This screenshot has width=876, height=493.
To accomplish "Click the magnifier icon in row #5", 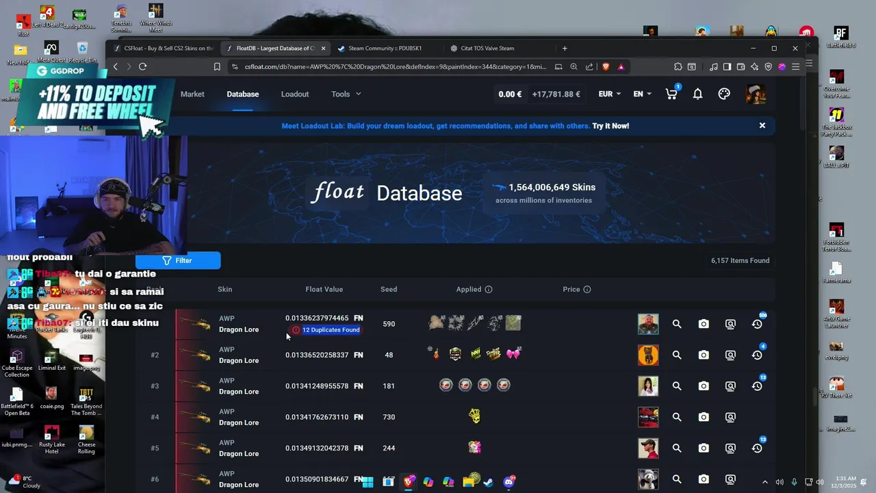I will tap(677, 448).
